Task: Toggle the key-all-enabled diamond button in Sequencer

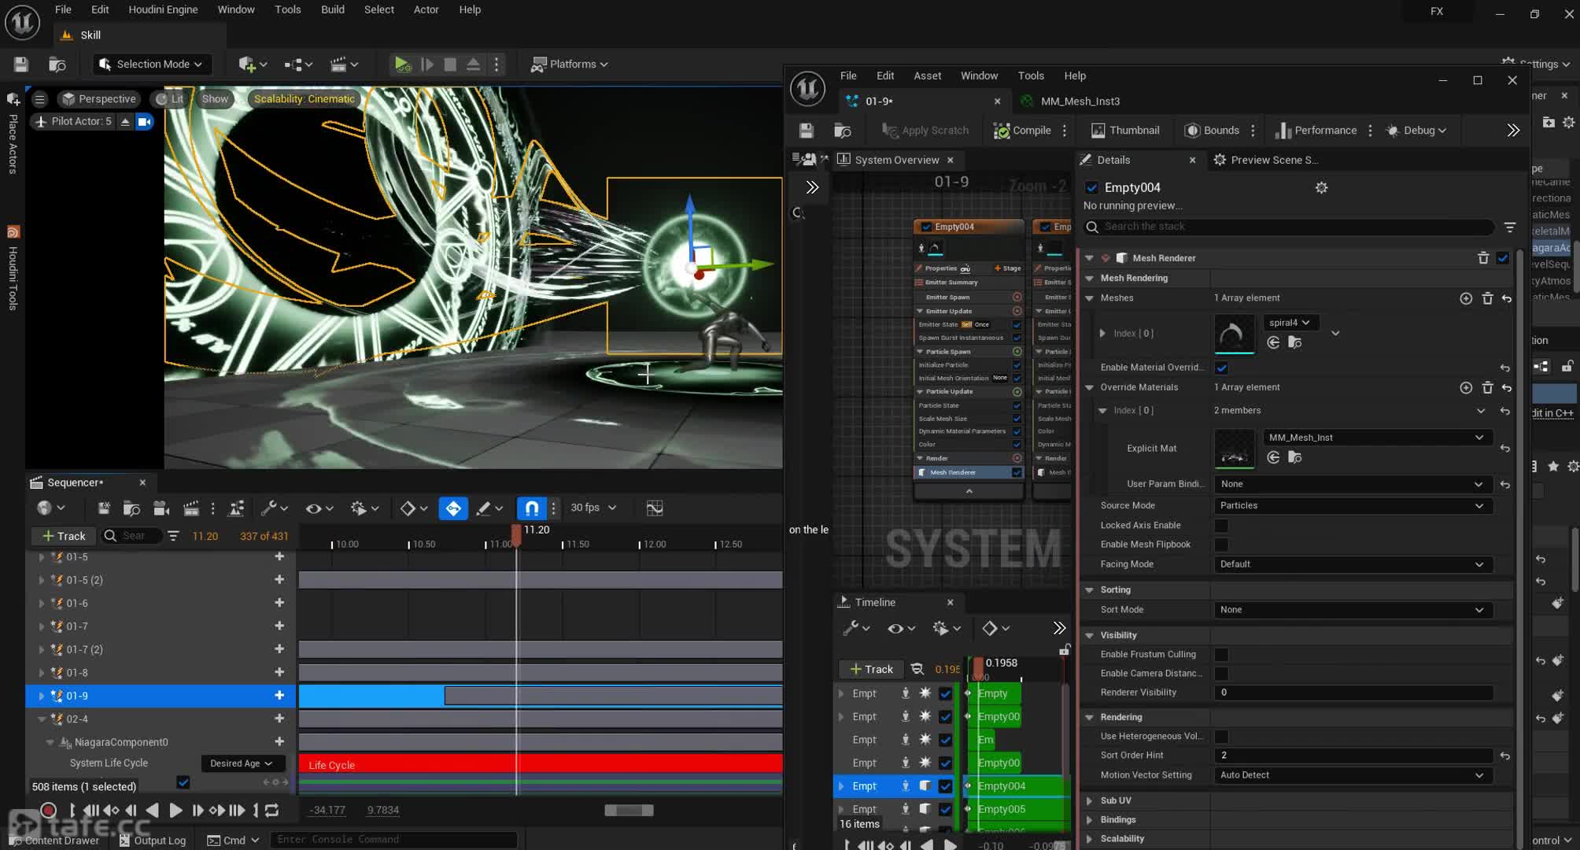Action: pyautogui.click(x=453, y=508)
